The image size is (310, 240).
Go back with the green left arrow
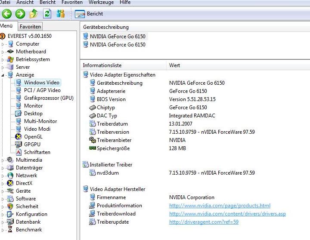7,14
